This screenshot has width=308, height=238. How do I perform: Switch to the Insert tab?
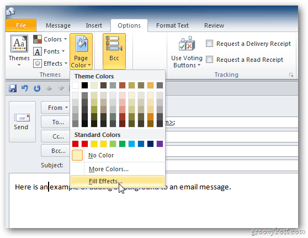pyautogui.click(x=94, y=25)
